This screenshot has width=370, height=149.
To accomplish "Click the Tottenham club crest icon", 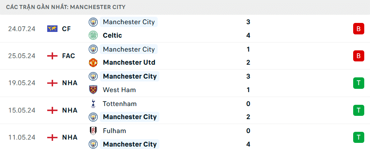I will click(93, 104).
